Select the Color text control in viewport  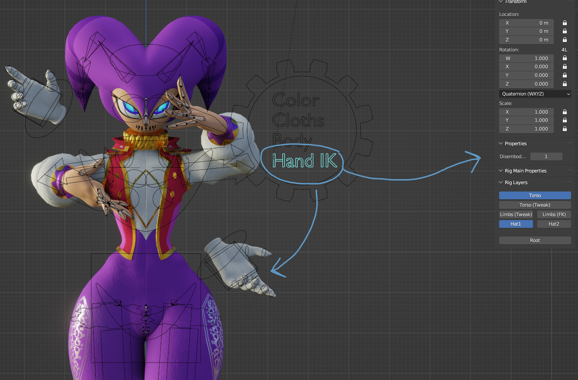click(x=296, y=100)
